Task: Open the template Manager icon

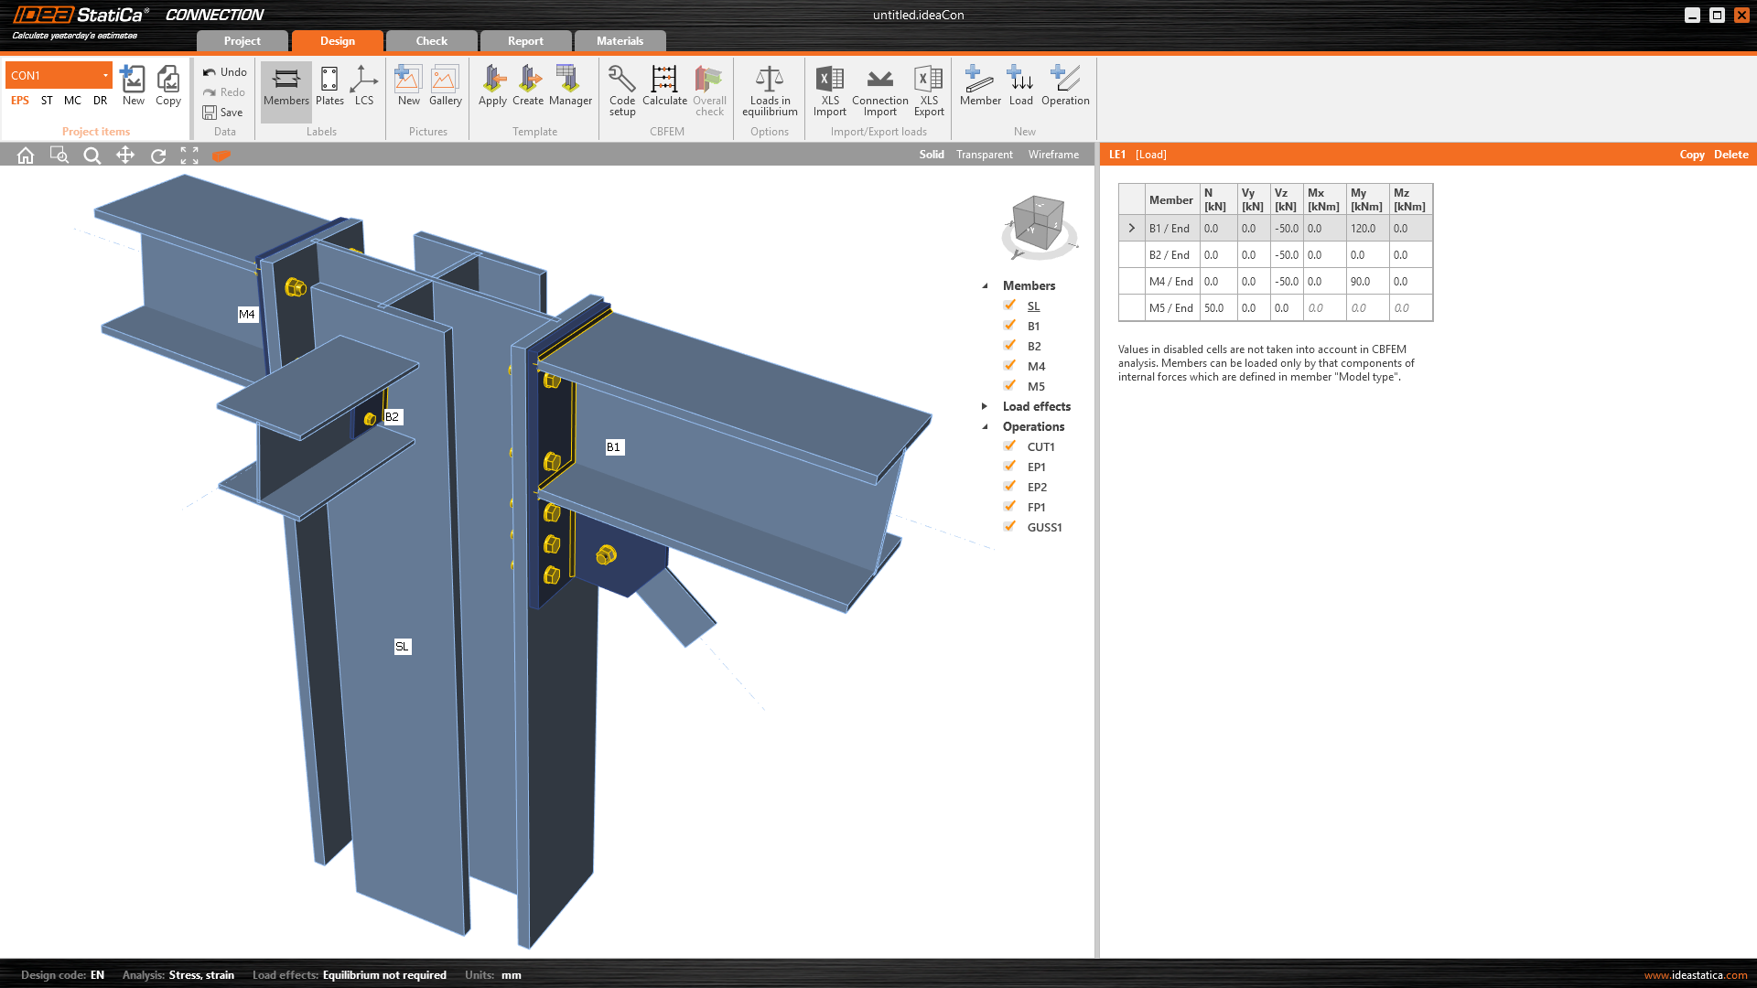Action: 570,80
